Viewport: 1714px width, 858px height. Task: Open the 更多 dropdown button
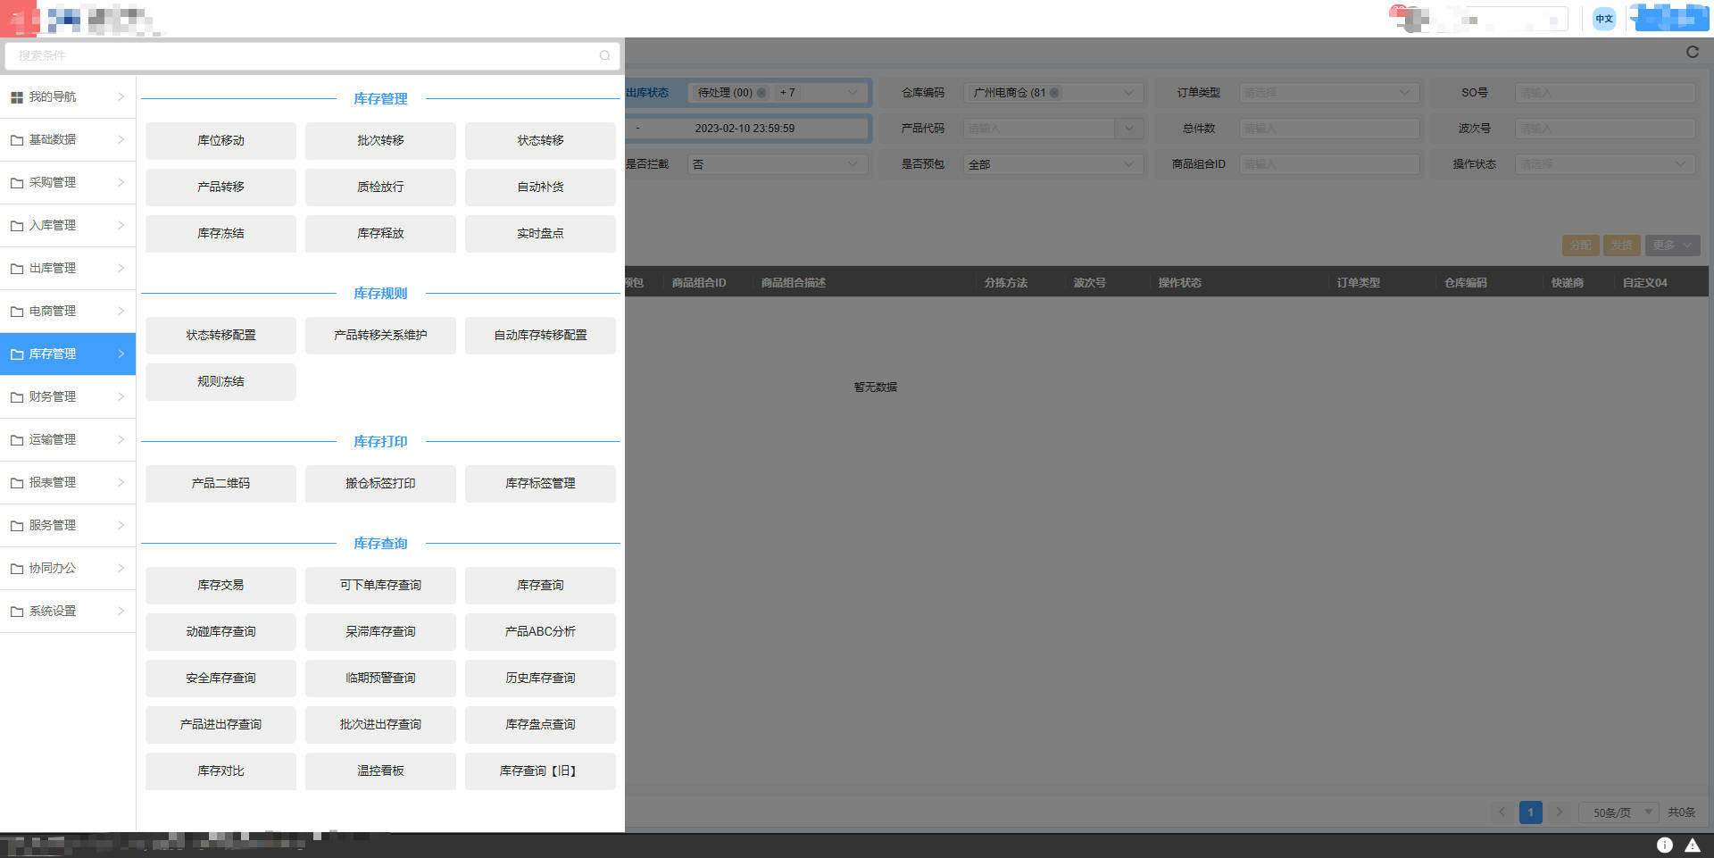tap(1671, 246)
